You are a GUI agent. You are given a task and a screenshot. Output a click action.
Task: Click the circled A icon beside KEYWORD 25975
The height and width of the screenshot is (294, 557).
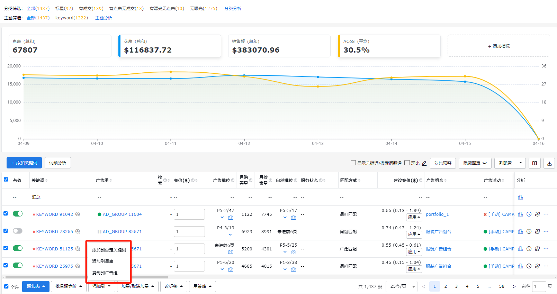coord(78,266)
